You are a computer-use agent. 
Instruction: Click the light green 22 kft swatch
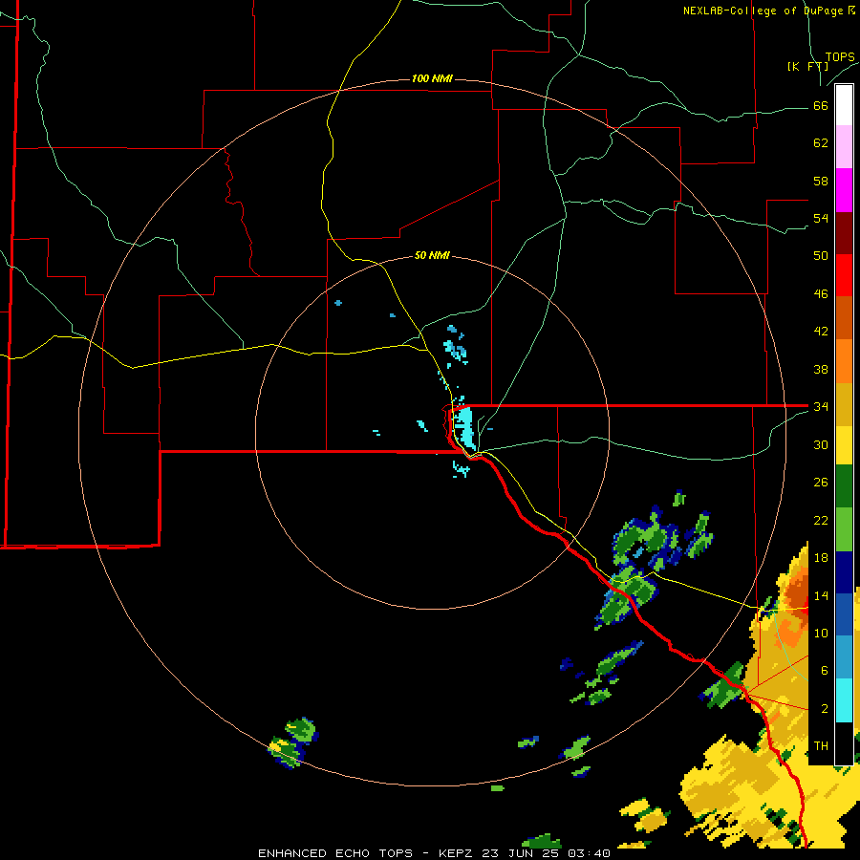(844, 529)
